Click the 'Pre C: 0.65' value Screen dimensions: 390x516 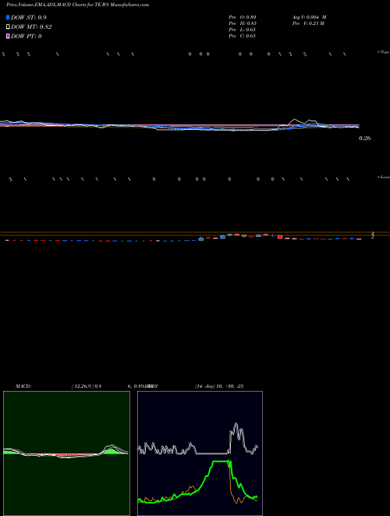click(x=243, y=36)
